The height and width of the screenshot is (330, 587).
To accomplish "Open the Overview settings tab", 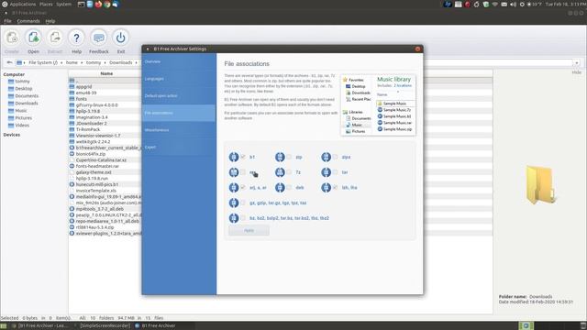I will point(179,61).
